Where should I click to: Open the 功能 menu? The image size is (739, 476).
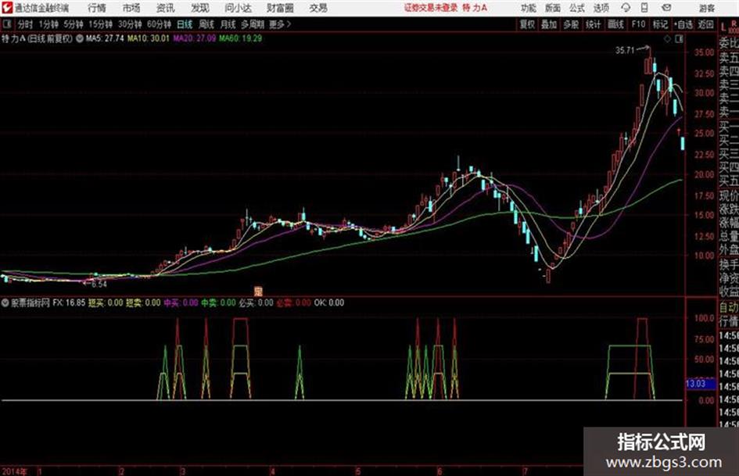tap(529, 8)
